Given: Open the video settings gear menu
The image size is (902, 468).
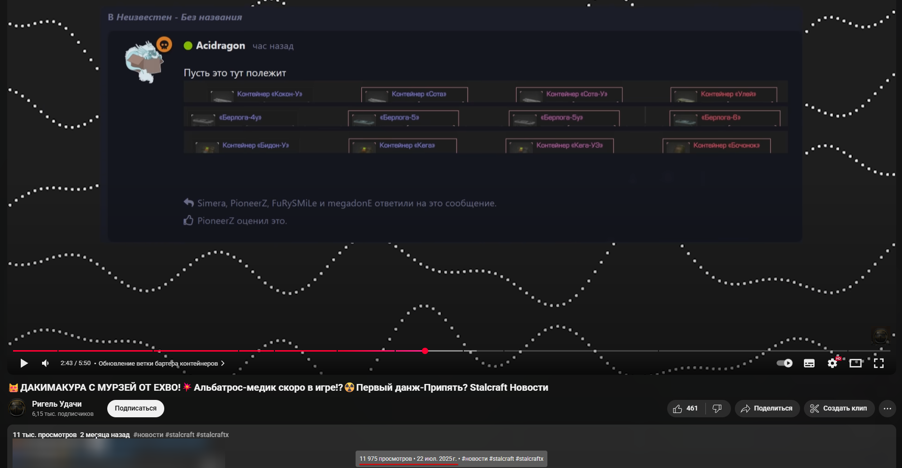Looking at the screenshot, I should [x=832, y=363].
